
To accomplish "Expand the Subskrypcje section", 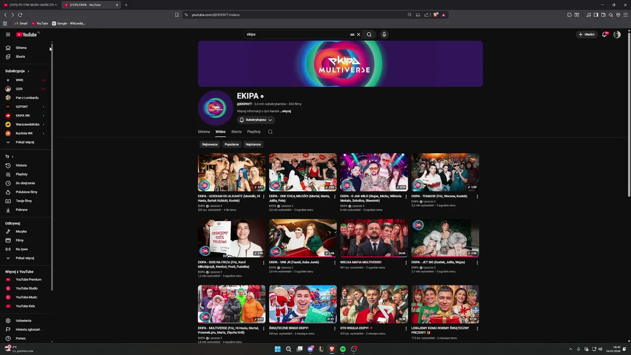I will coord(17,71).
